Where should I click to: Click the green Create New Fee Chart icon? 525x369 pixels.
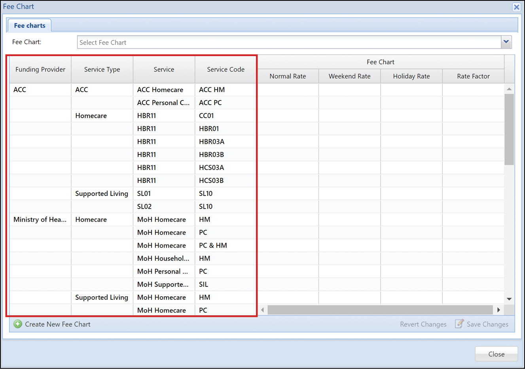pos(18,324)
